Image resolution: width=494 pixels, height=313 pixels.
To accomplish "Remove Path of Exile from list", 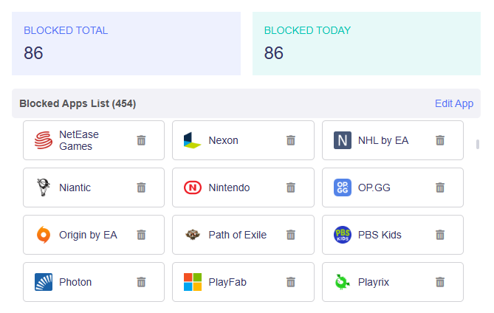I will point(291,235).
